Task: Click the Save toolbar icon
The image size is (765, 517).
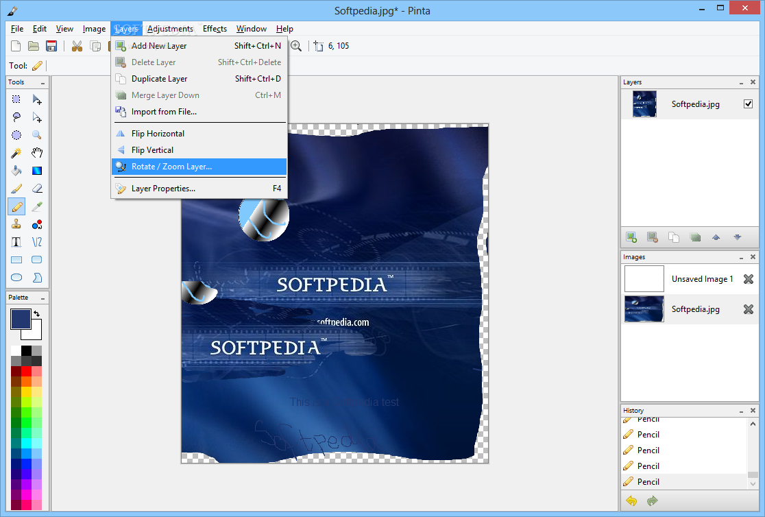Action: click(x=51, y=46)
